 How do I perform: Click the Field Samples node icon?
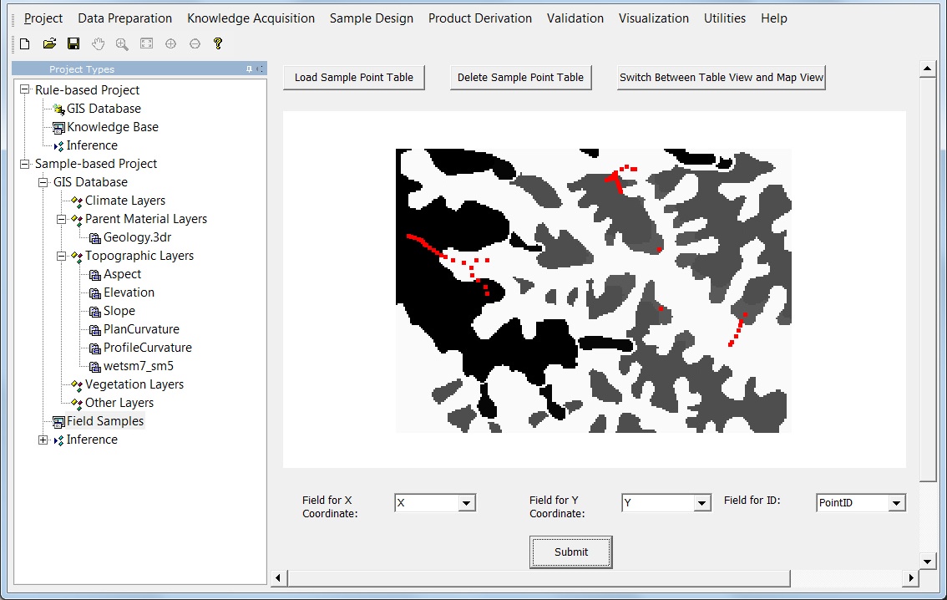coord(58,422)
